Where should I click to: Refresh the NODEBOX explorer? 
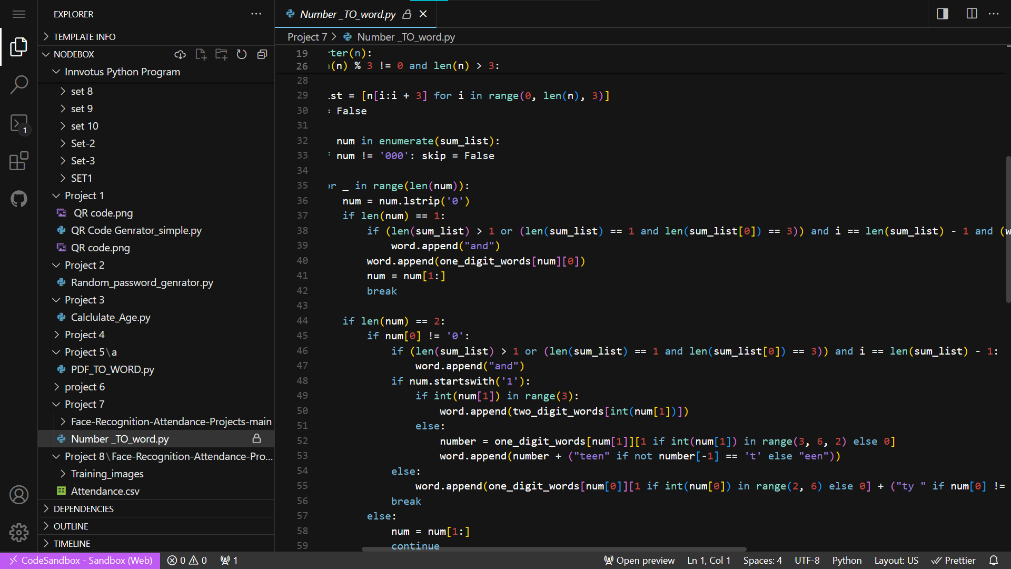242,54
